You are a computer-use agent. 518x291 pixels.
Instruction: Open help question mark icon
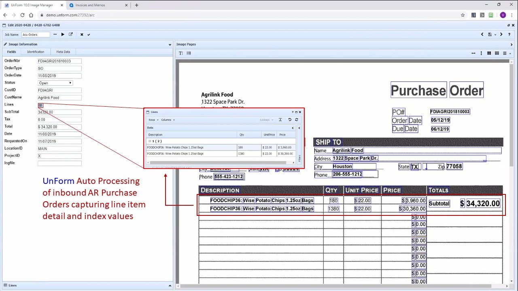coord(510,34)
